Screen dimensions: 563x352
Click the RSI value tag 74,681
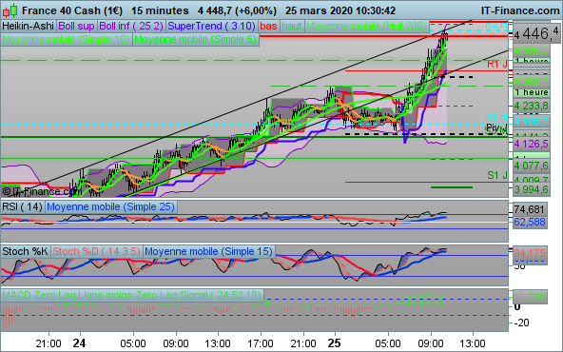(530, 209)
